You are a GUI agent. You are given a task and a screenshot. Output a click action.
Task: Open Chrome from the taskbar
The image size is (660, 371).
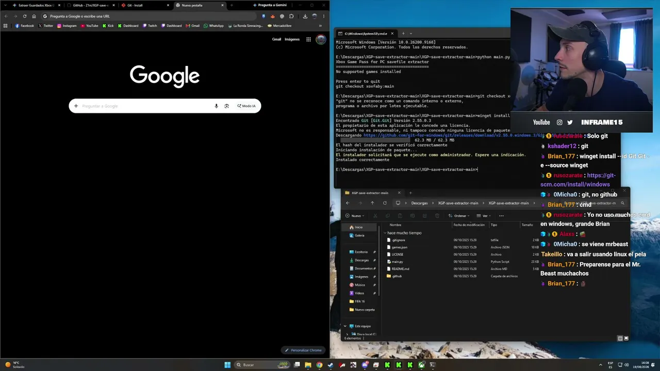319,365
